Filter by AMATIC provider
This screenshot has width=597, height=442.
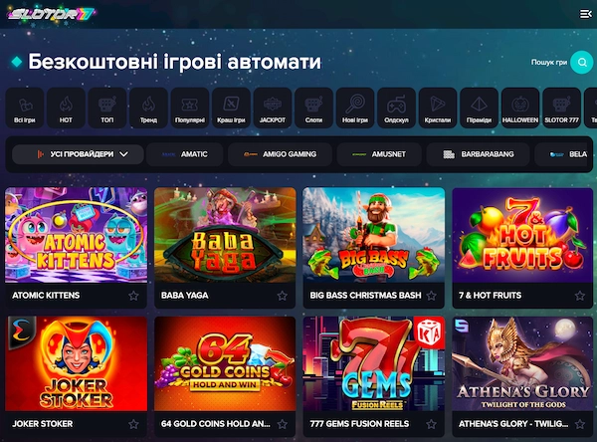pos(185,154)
